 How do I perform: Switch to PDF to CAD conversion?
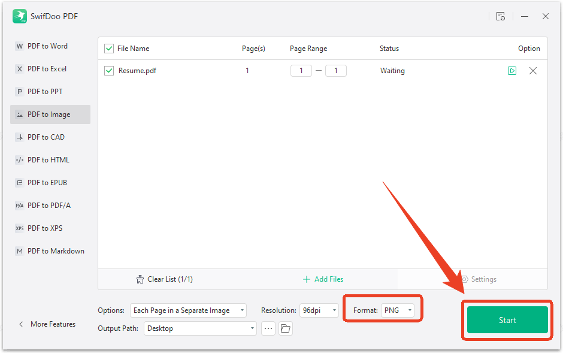click(50, 137)
